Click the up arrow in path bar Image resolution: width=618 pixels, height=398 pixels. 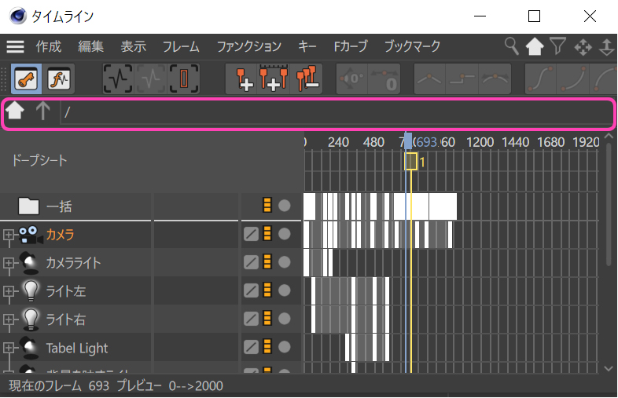pyautogui.click(x=42, y=112)
